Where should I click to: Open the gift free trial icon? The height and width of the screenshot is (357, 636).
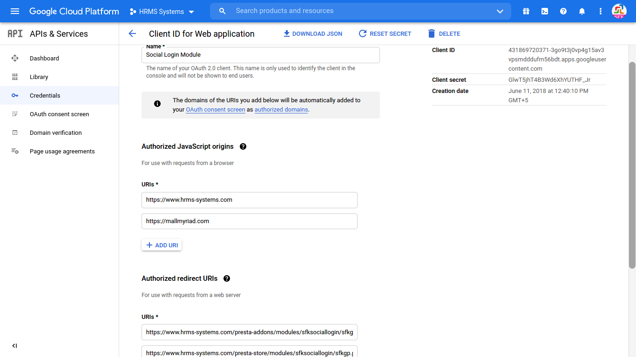[x=526, y=11]
